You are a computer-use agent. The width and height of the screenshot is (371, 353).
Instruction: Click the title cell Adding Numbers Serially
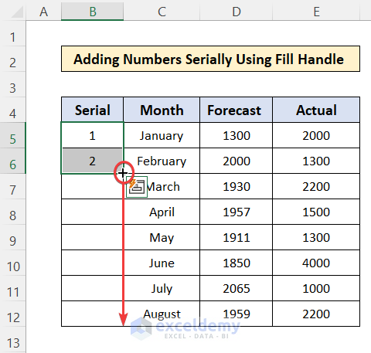click(x=210, y=59)
